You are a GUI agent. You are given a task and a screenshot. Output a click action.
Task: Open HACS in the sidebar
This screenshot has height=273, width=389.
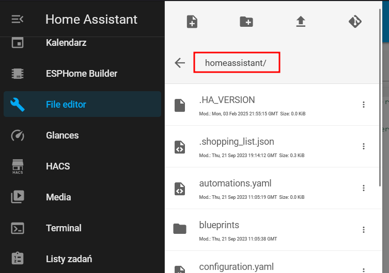82,166
